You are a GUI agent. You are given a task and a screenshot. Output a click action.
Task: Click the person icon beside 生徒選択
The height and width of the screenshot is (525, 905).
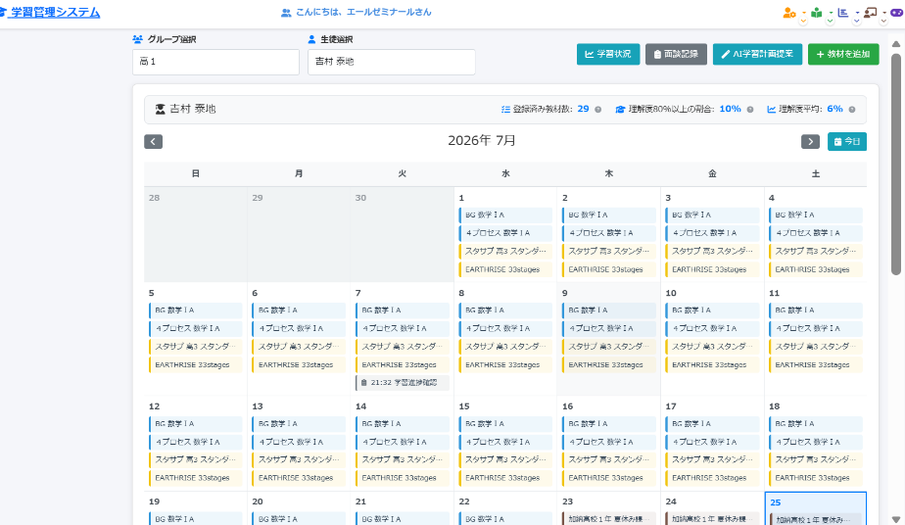pos(311,39)
